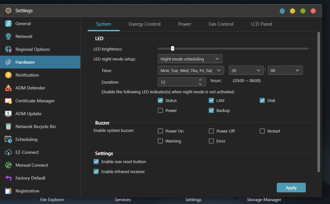Select the Scheduling sidebar icon
330x204 pixels.
(x=8, y=139)
